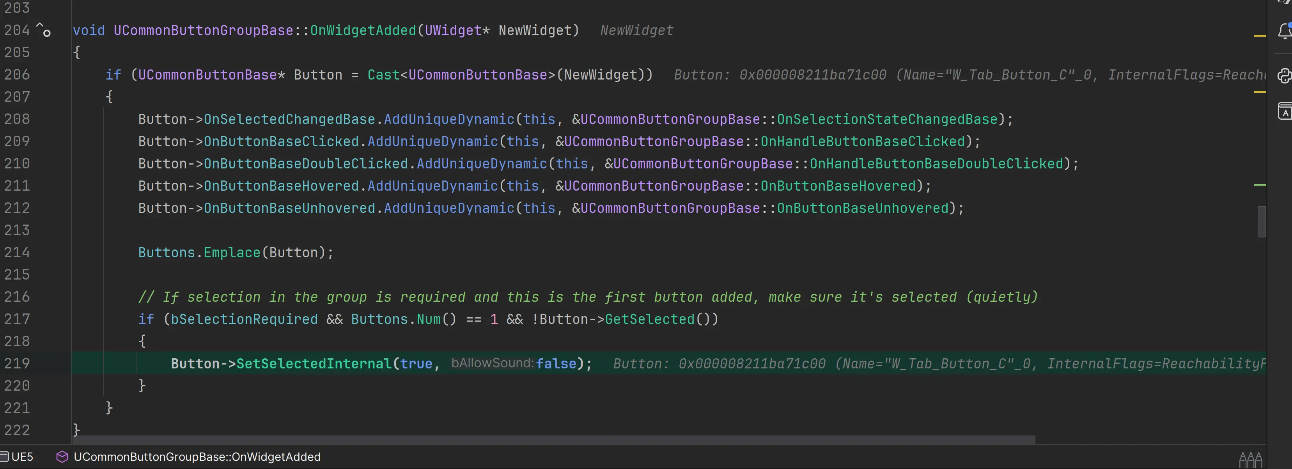Click the horizontal scrollbar below the code
Screen dimensions: 1292x469
click(552, 440)
